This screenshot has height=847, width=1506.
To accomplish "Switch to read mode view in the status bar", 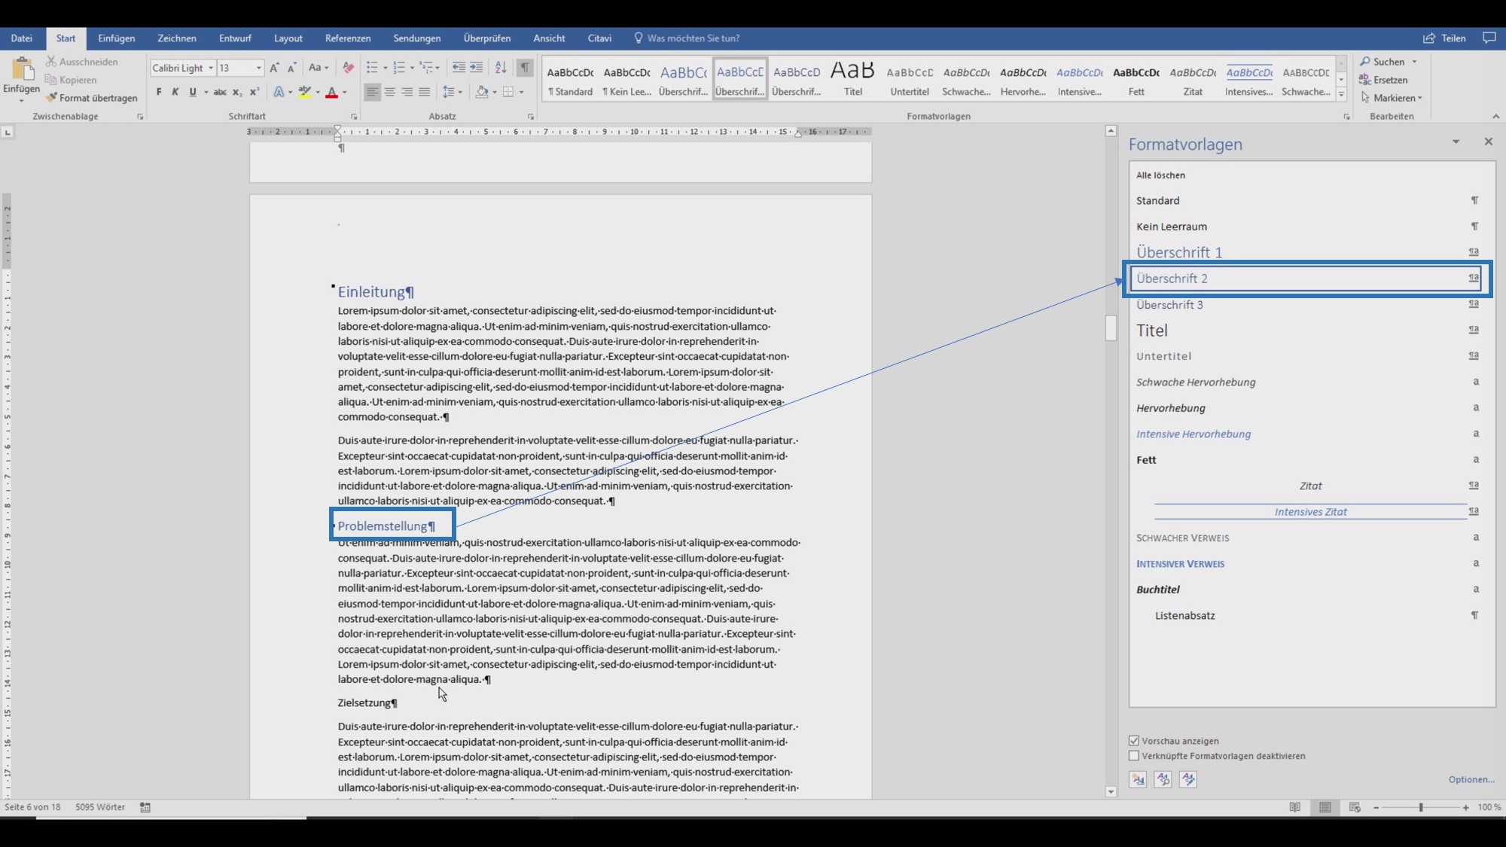I will (1295, 807).
